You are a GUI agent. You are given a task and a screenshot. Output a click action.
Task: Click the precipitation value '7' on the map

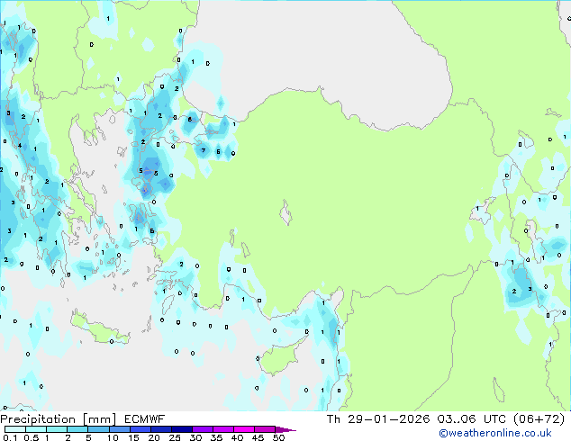point(204,150)
